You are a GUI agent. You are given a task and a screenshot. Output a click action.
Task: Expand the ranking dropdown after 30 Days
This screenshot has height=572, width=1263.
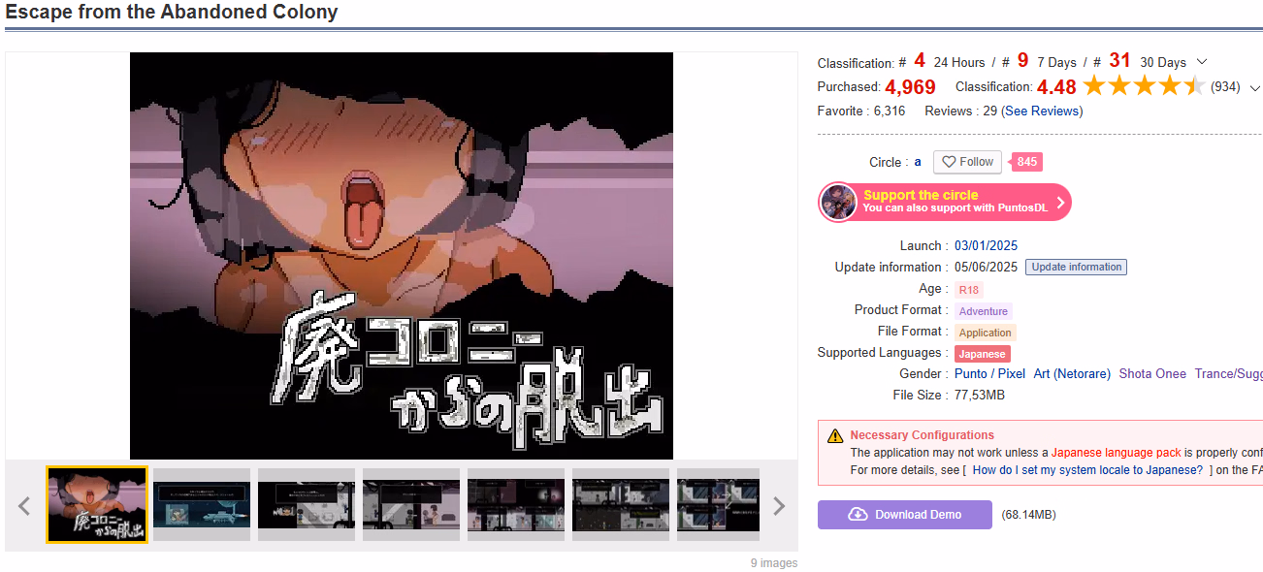click(x=1202, y=62)
